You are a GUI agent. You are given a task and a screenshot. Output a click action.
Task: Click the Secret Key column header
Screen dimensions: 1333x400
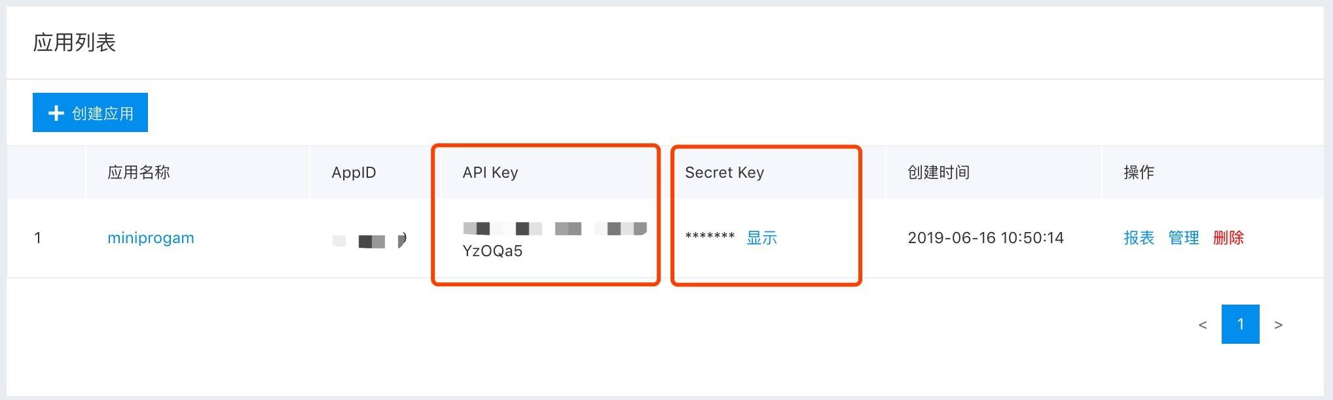[x=724, y=173]
